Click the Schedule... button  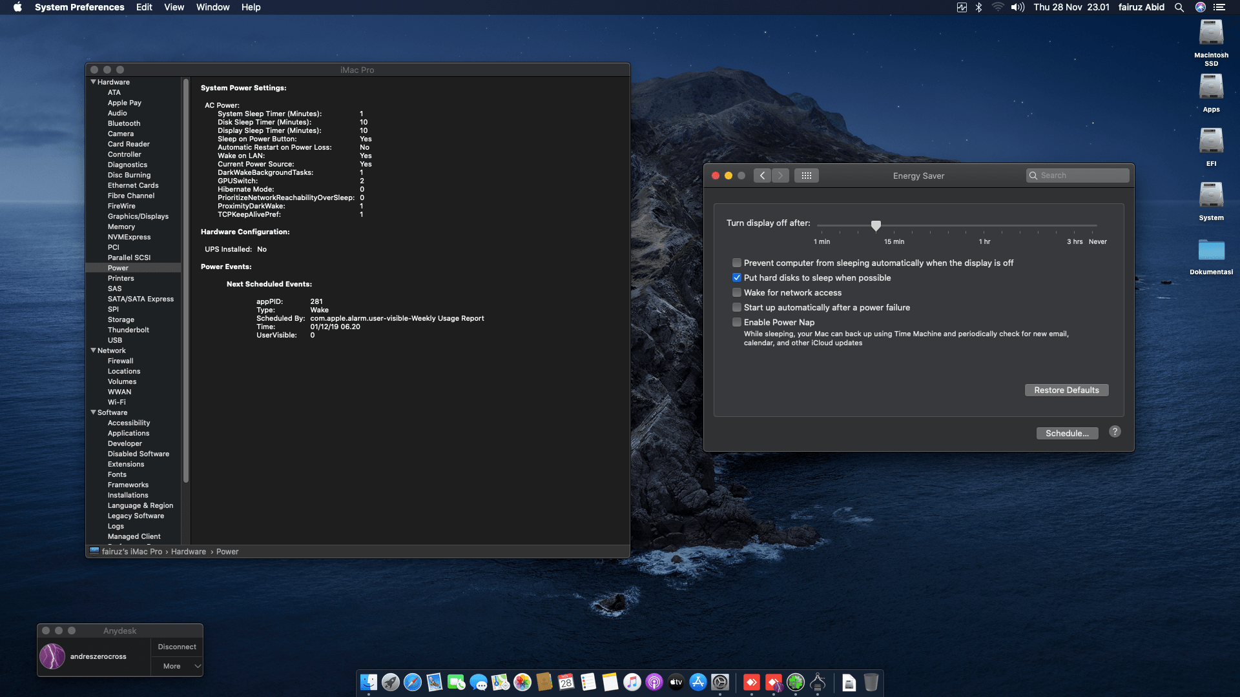pyautogui.click(x=1067, y=433)
